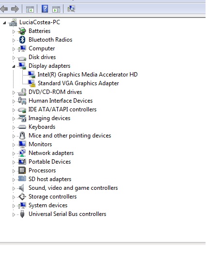Viewport: 223px width, 260px height.
Task: Select the 'Display adapters' label
Action: point(49,66)
